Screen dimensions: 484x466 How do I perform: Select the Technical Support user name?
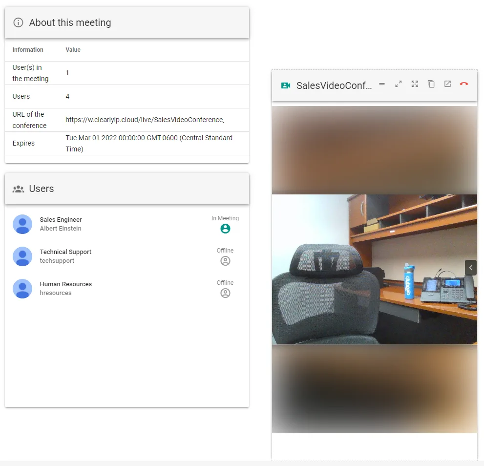[x=65, y=252]
